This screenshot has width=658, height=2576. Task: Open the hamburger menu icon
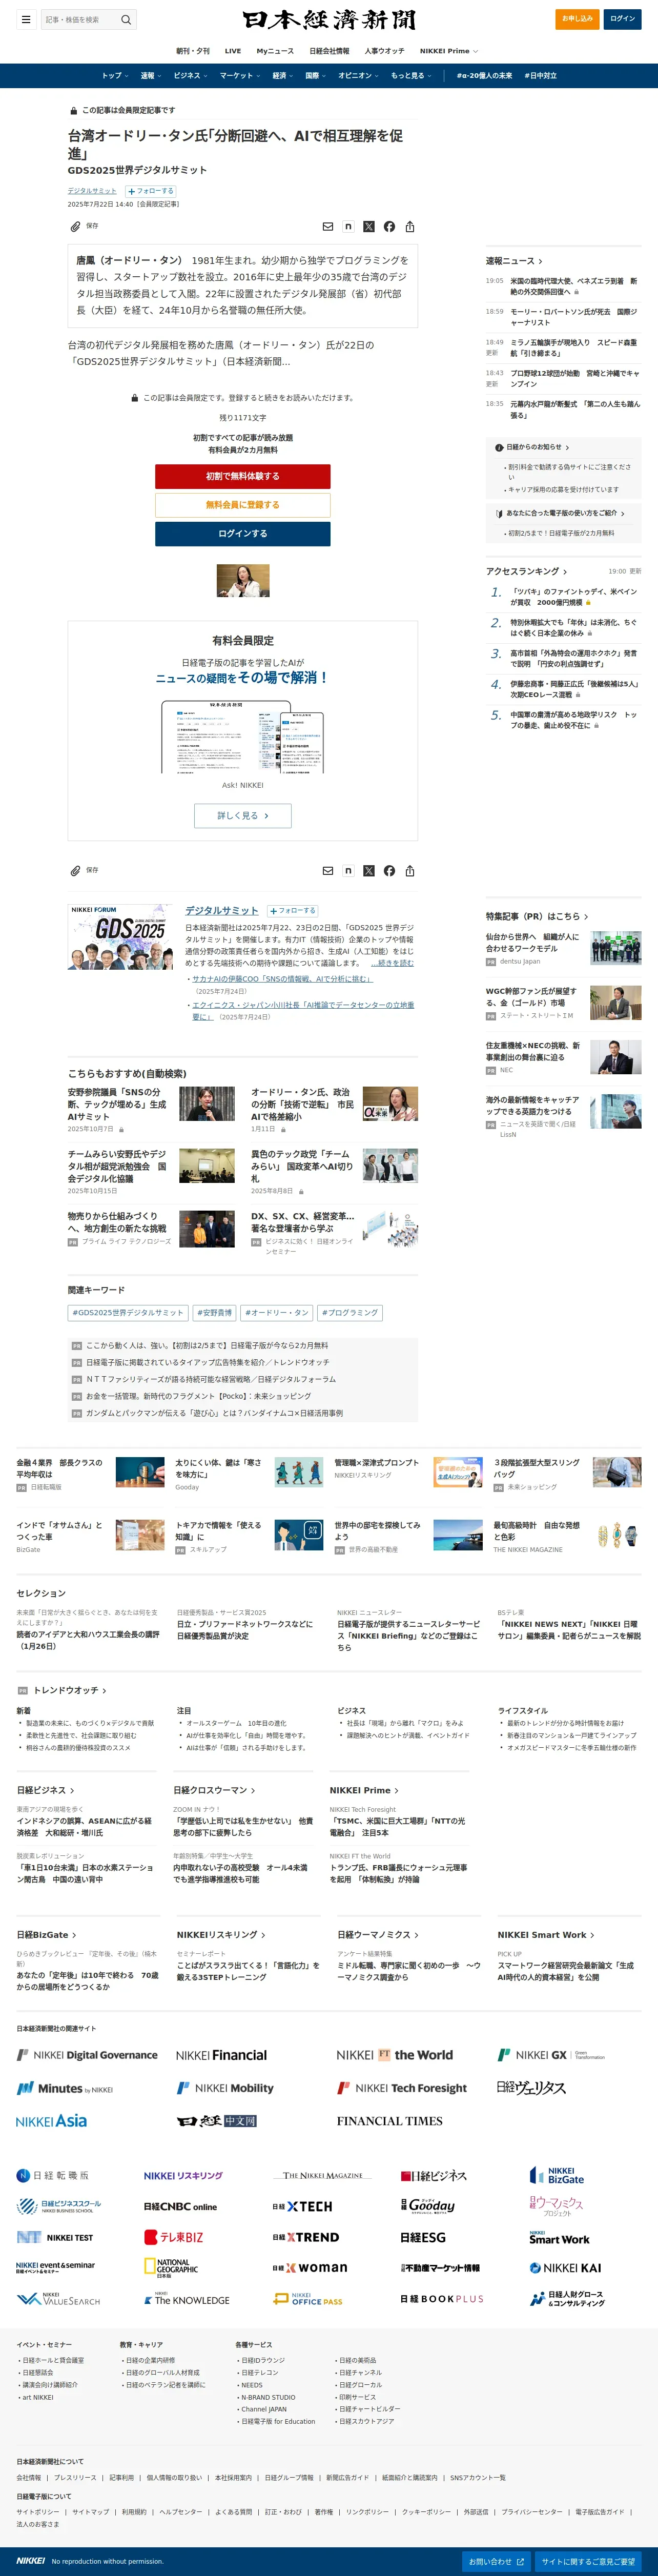[26, 19]
